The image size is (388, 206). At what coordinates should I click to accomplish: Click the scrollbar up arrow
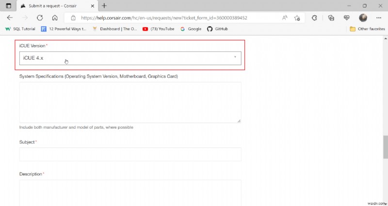386,39
